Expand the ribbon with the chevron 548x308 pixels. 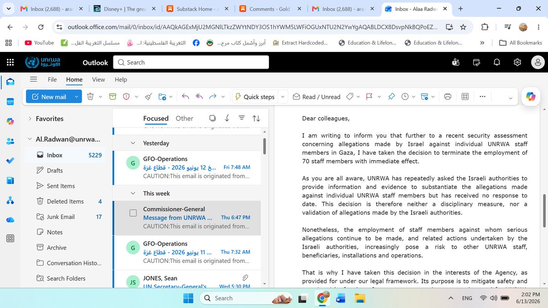click(511, 97)
